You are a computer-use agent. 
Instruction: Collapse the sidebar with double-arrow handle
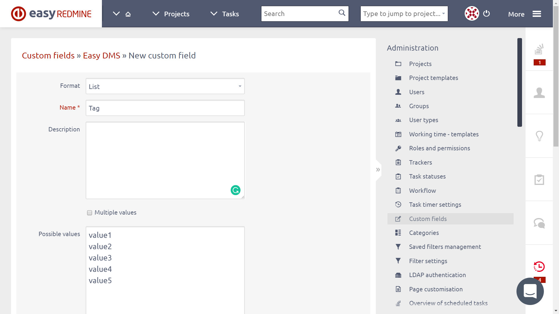[x=378, y=170]
